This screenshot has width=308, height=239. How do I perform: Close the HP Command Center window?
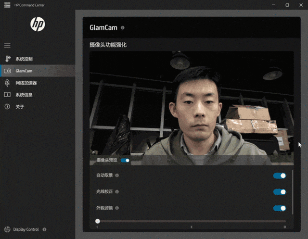pyautogui.click(x=301, y=5)
